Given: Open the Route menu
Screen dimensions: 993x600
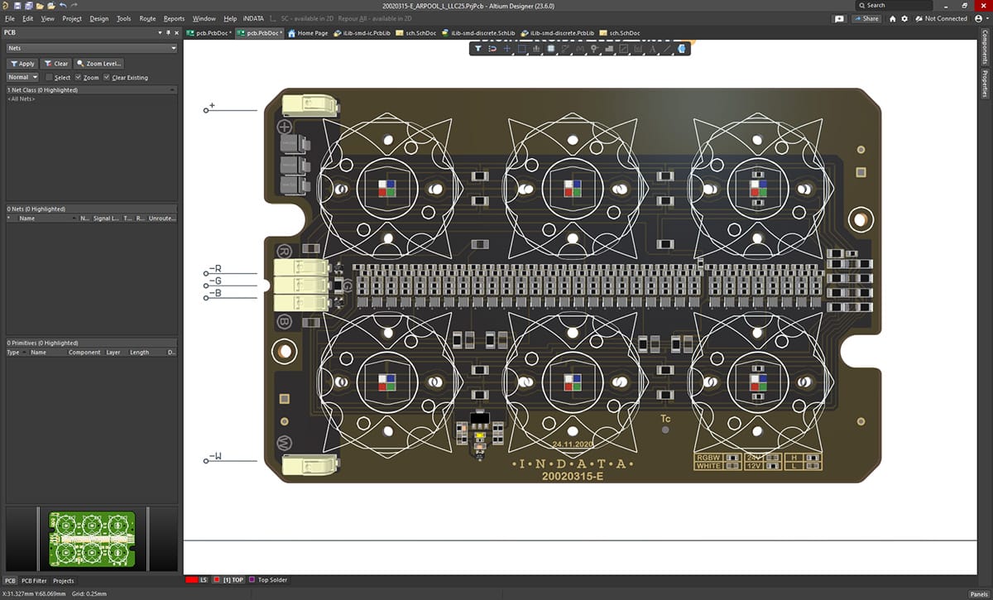Looking at the screenshot, I should tap(147, 18).
